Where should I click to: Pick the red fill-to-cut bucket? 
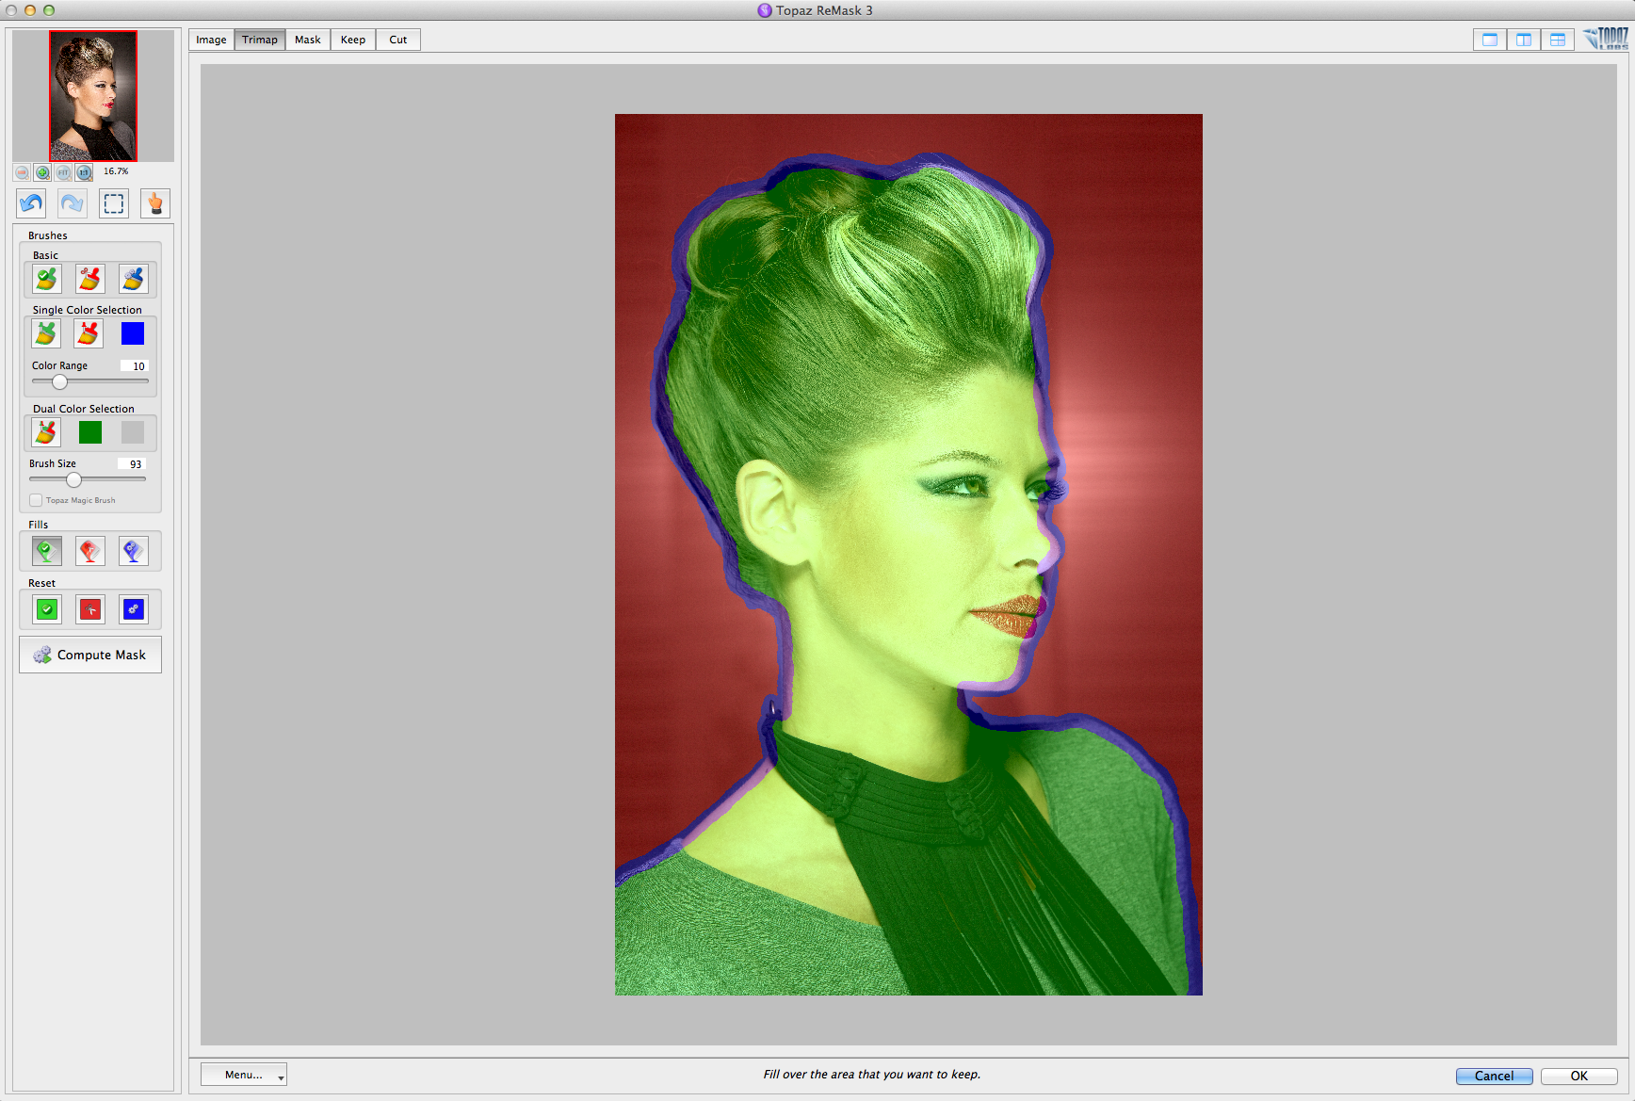coord(89,551)
